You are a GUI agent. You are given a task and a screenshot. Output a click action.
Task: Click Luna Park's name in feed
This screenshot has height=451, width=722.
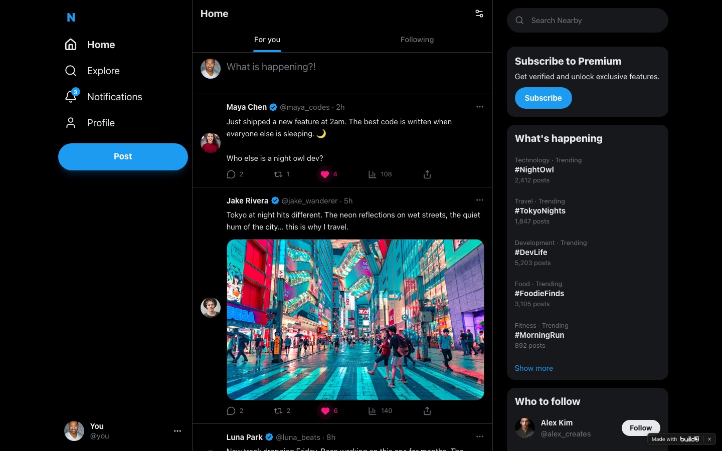coord(244,437)
